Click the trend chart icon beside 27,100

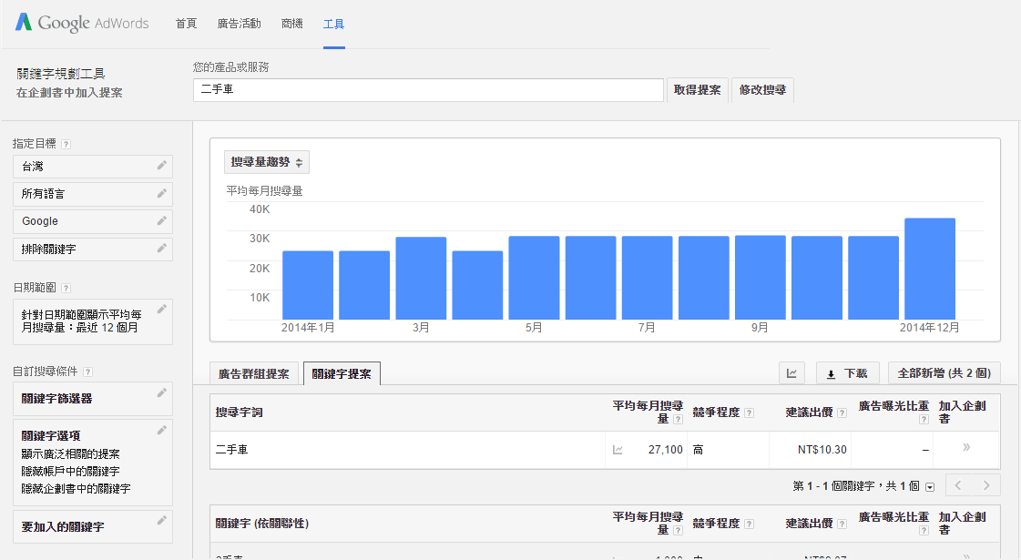pyautogui.click(x=618, y=450)
